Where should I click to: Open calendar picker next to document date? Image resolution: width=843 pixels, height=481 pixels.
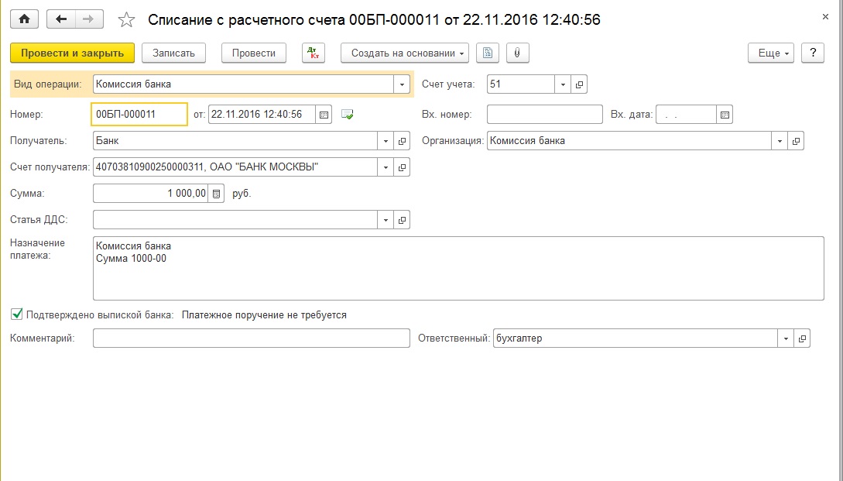[324, 115]
